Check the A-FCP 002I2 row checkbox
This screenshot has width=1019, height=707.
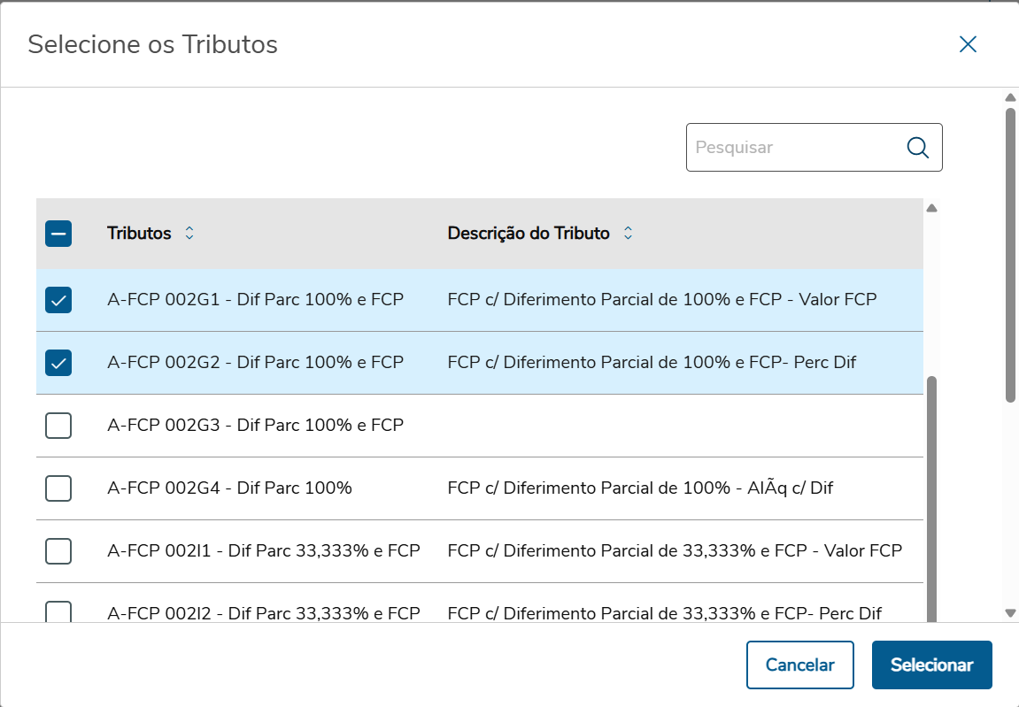coord(58,611)
